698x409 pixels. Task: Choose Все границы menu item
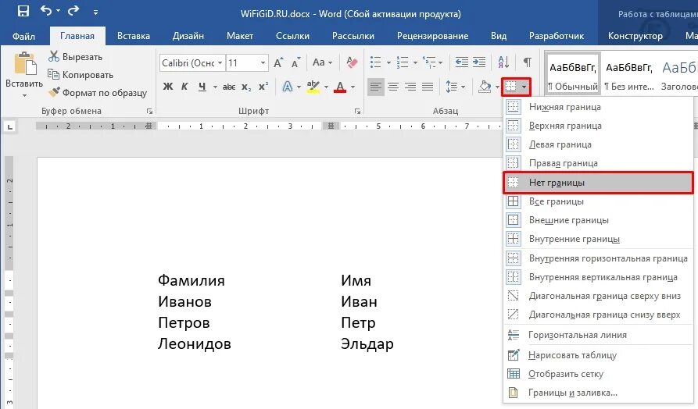[x=598, y=201]
